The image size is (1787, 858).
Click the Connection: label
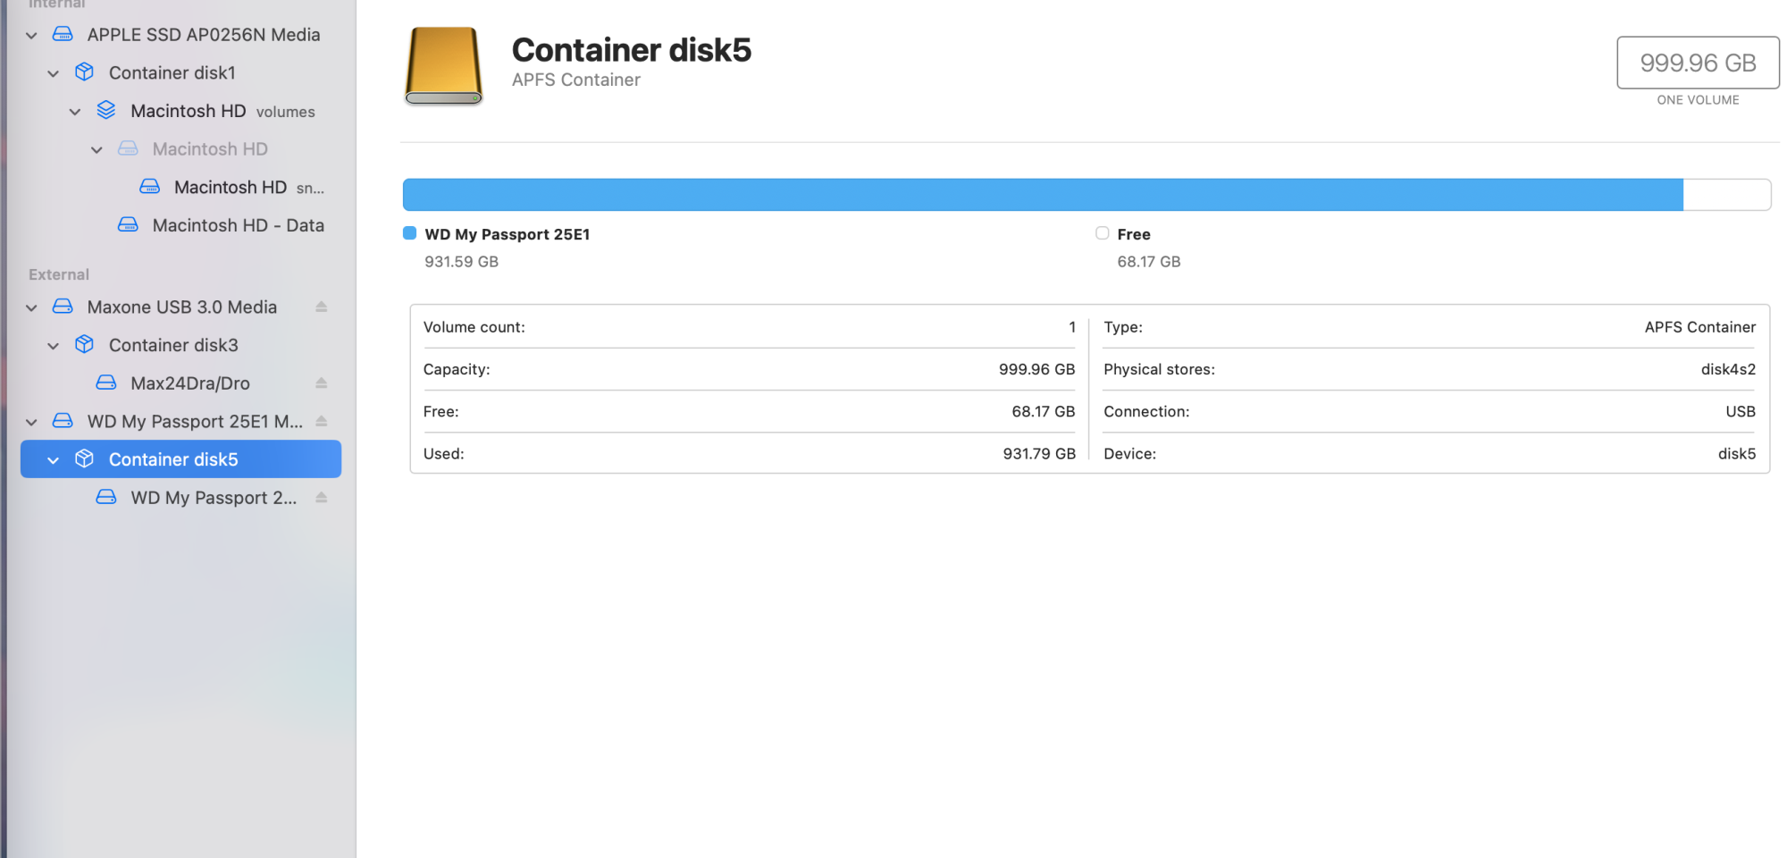1146,411
